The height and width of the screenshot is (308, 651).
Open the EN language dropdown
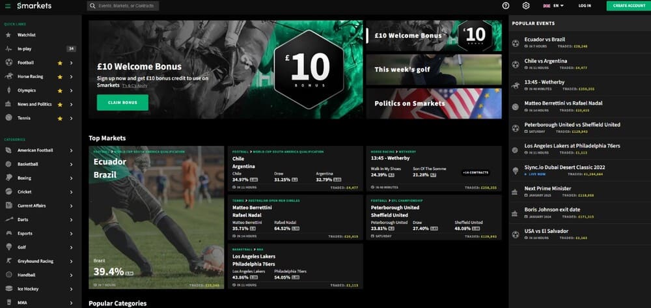[x=553, y=6]
